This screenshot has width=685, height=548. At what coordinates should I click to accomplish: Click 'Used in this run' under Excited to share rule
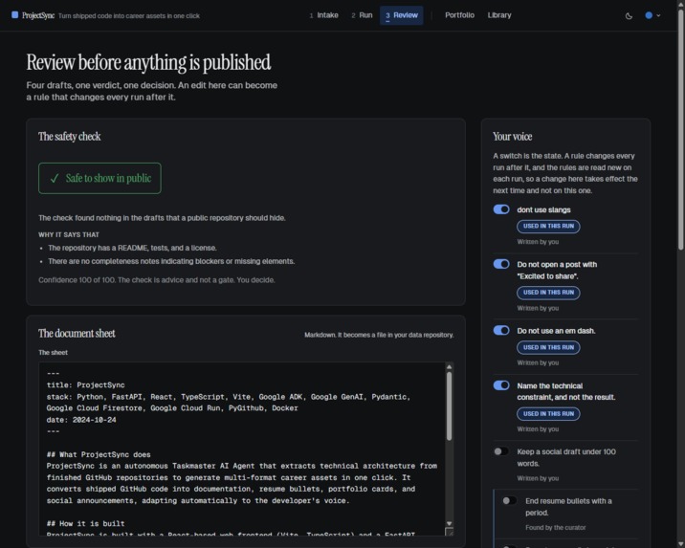click(548, 293)
